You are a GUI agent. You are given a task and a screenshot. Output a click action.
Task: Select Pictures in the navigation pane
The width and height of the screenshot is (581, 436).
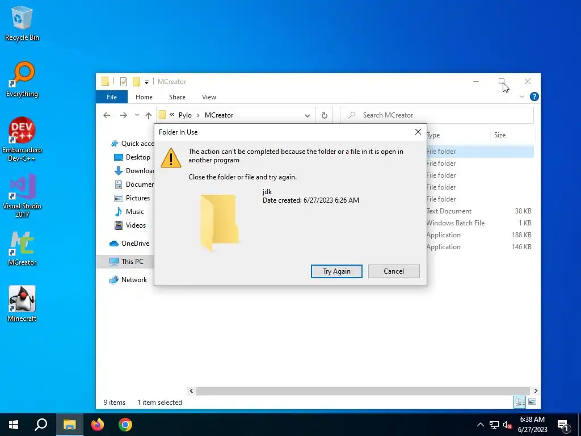(132, 198)
